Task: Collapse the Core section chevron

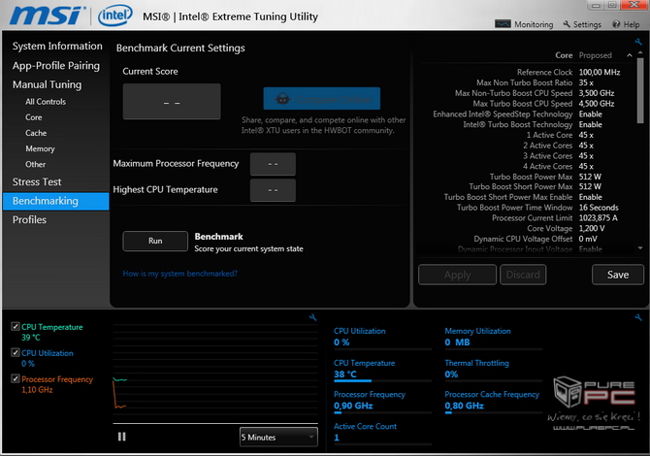Action: pyautogui.click(x=630, y=55)
